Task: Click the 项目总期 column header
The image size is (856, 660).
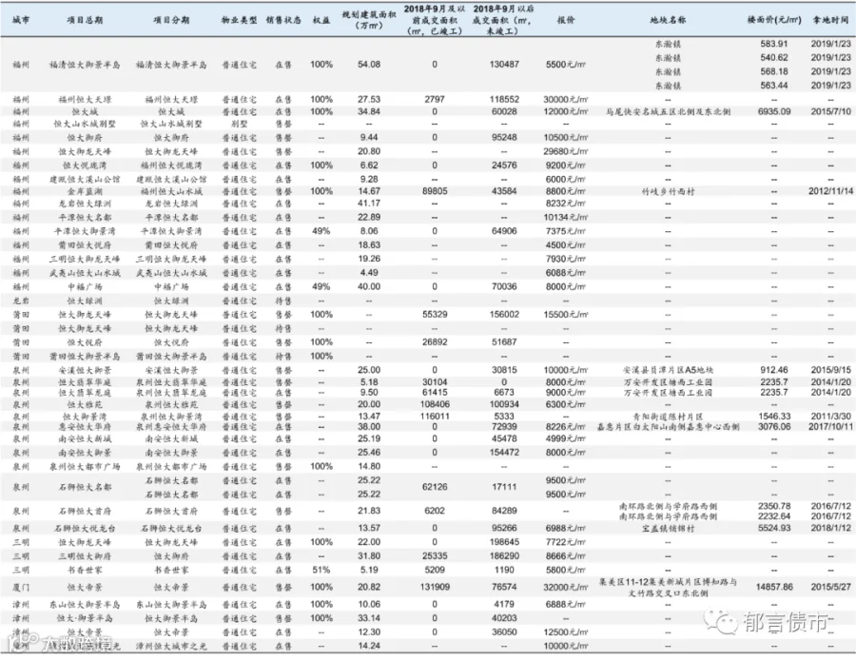Action: pos(85,20)
